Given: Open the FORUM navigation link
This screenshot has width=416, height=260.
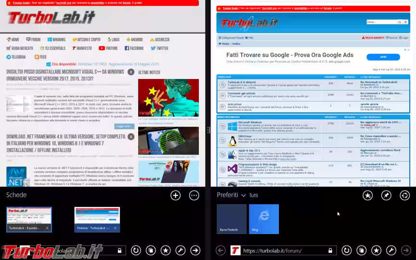Looking at the screenshot, I should [33, 39].
